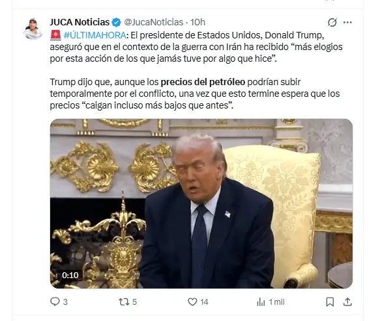The image size is (376, 321).
Task: Click the 10h timestamp
Action: pyautogui.click(x=197, y=22)
